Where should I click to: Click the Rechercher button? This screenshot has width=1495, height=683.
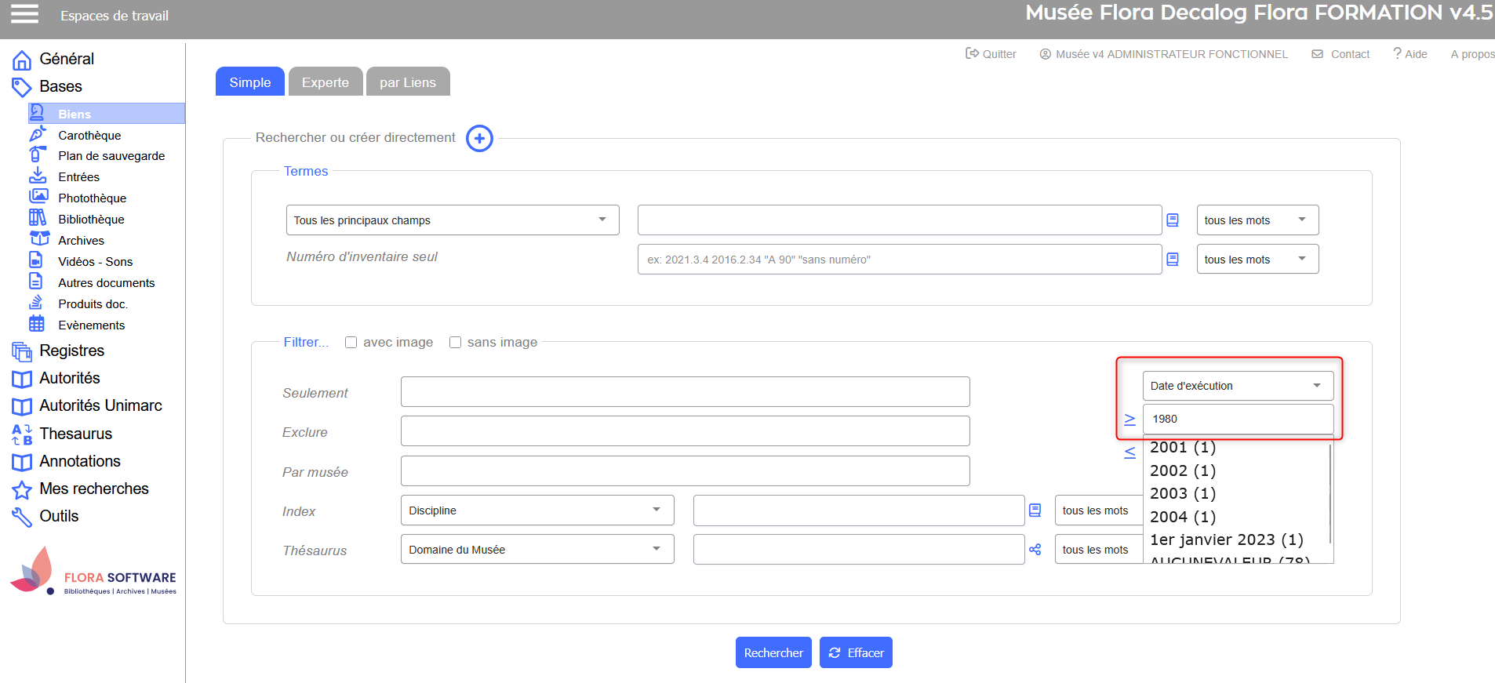coord(773,652)
